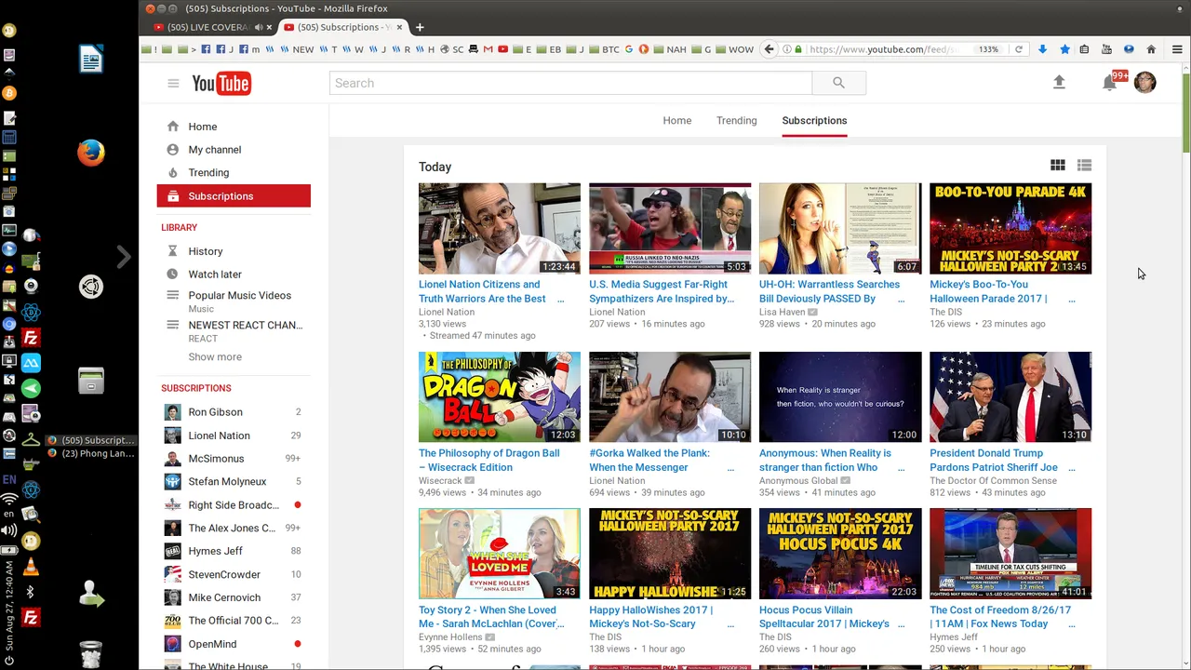Click the Firefox back arrow button
Image resolution: width=1191 pixels, height=670 pixels.
pos(769,49)
